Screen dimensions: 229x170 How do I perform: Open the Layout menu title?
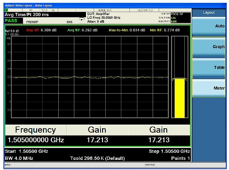pyautogui.click(x=209, y=12)
